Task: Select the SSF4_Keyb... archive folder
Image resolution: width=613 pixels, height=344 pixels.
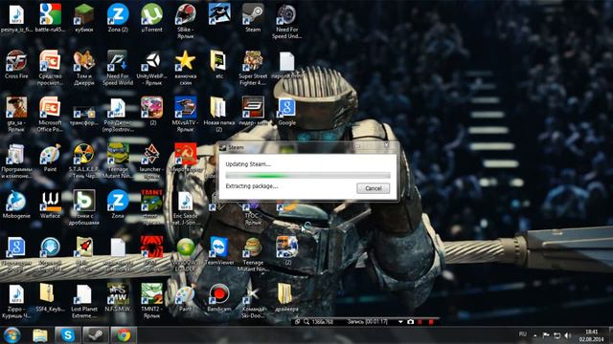Action: pyautogui.click(x=50, y=297)
